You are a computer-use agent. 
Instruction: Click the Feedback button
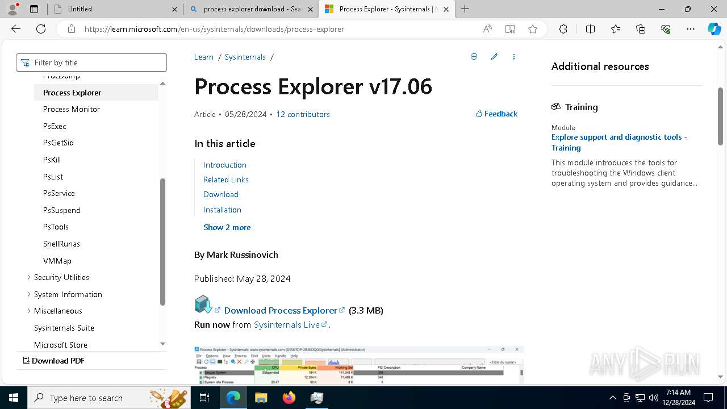tap(496, 114)
